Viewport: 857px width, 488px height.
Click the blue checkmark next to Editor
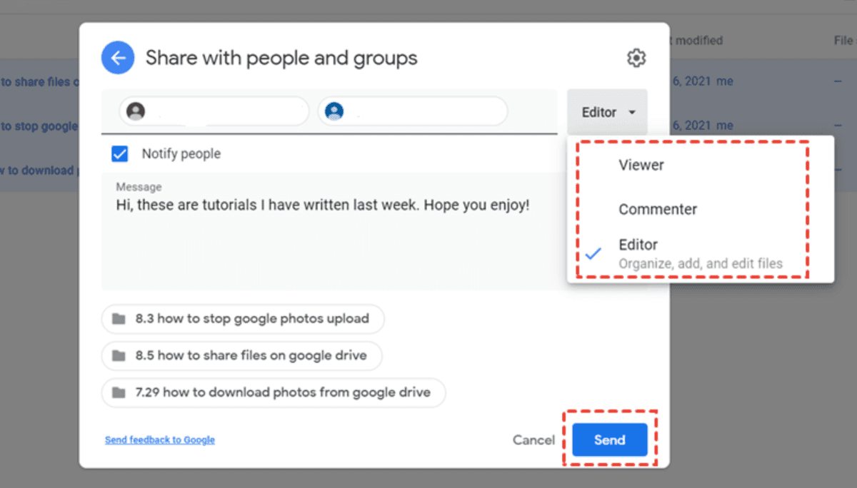[593, 253]
